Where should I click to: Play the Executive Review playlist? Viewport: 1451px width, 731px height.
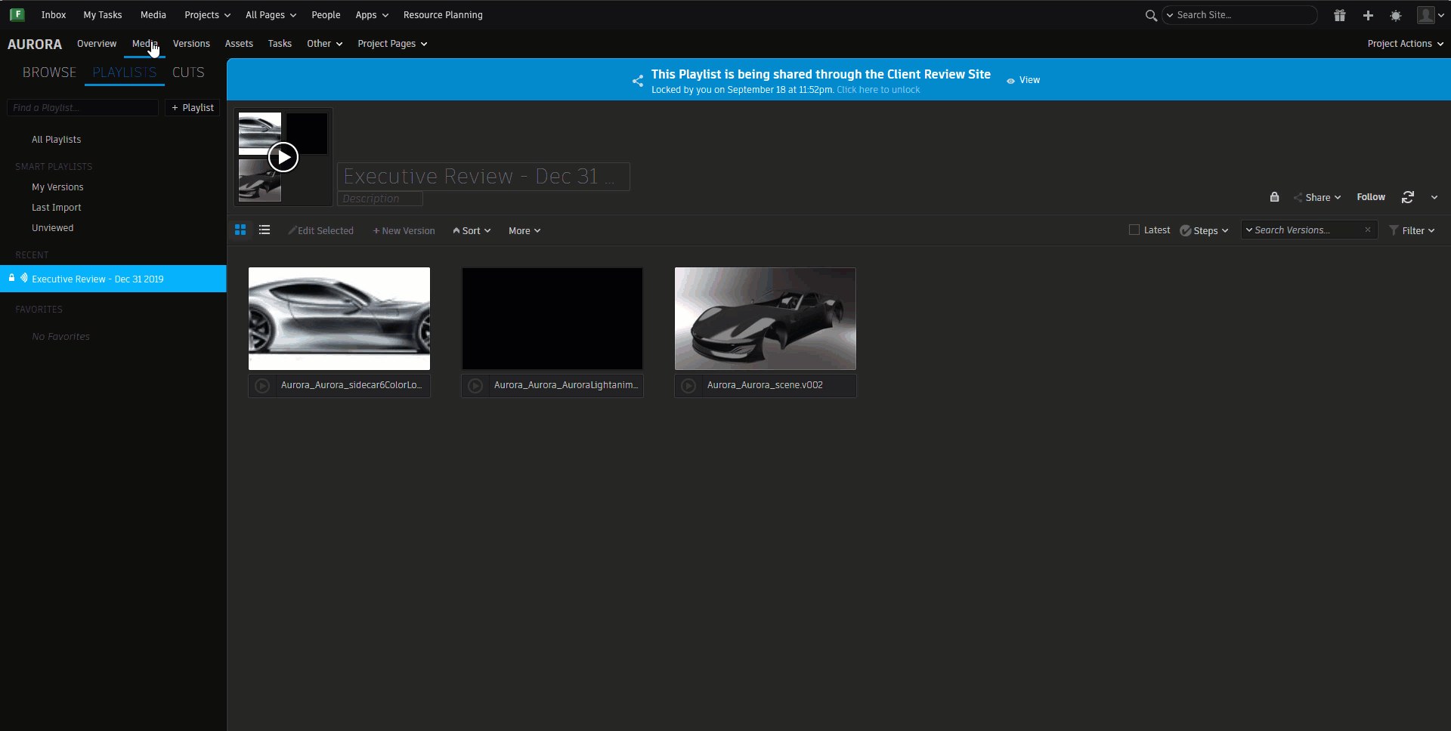click(x=283, y=157)
